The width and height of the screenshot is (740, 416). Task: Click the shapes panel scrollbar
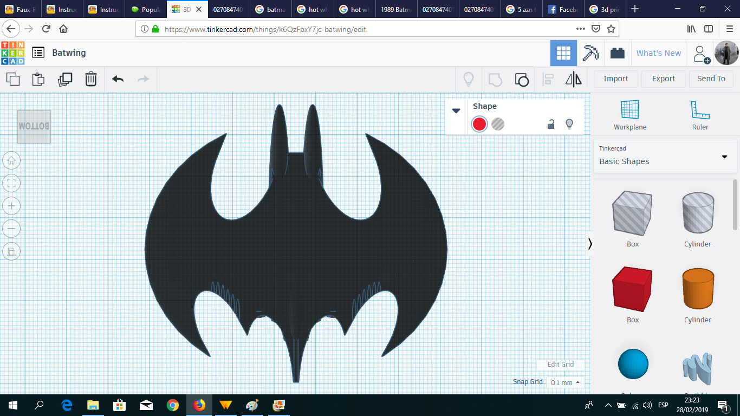(735, 204)
